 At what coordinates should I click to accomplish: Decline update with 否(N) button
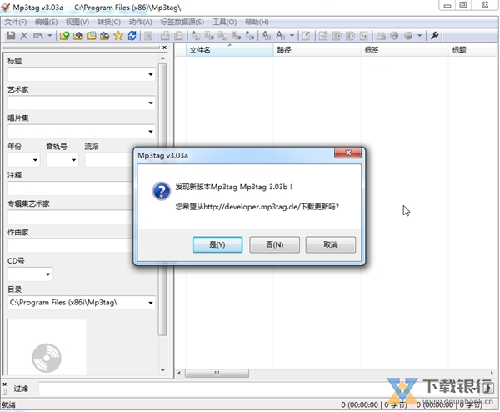(274, 244)
